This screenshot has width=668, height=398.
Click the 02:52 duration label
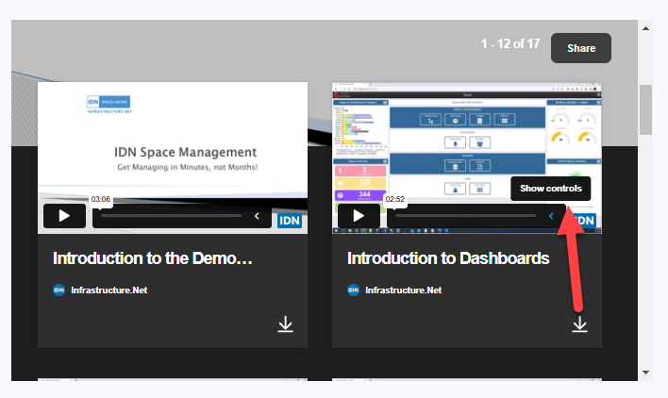point(395,199)
